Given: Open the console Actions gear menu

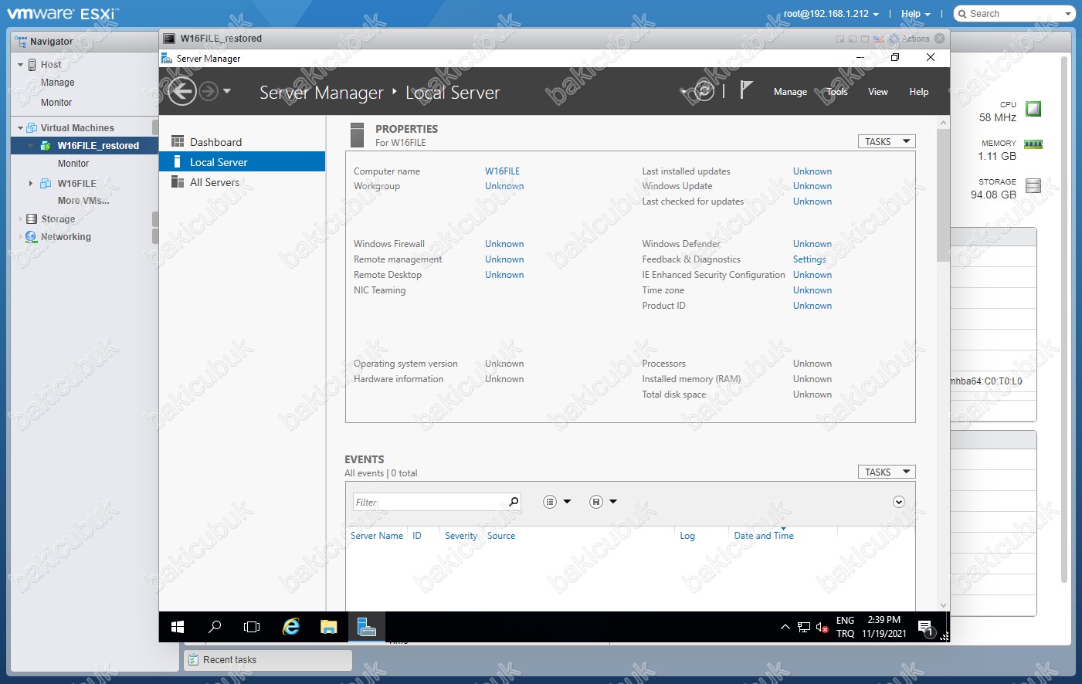Looking at the screenshot, I should [x=910, y=39].
